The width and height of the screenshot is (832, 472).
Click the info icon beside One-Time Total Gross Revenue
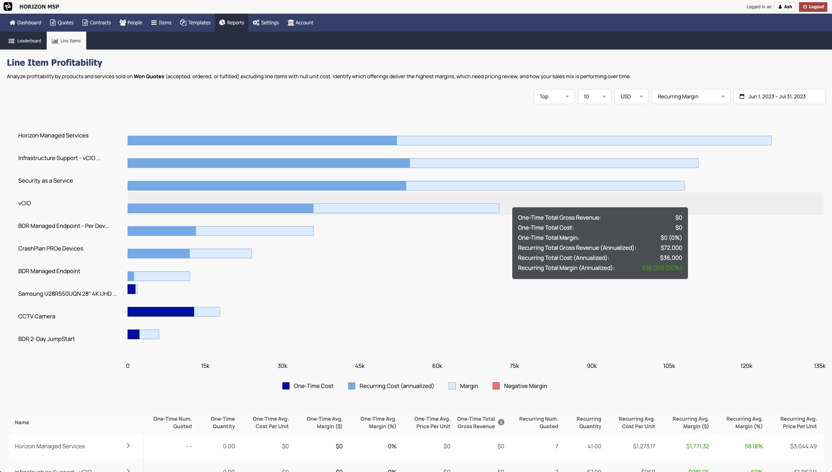pos(501,422)
